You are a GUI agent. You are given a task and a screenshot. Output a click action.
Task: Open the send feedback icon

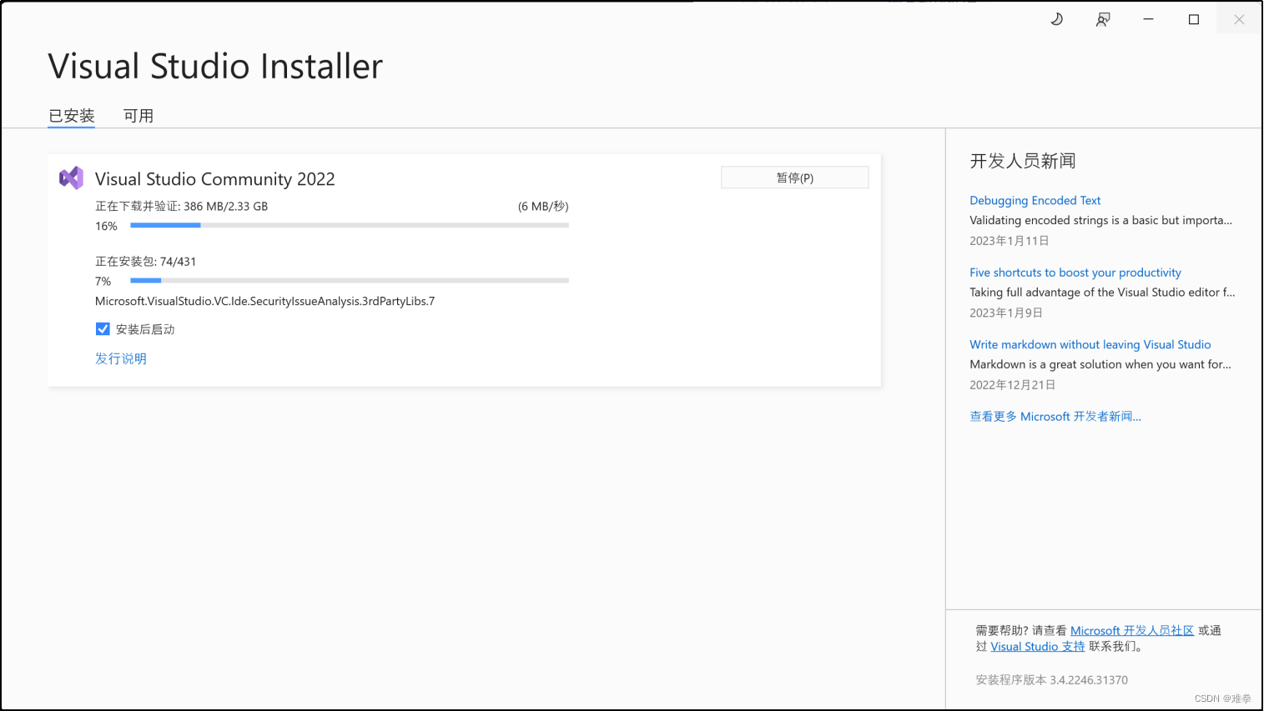pos(1103,19)
